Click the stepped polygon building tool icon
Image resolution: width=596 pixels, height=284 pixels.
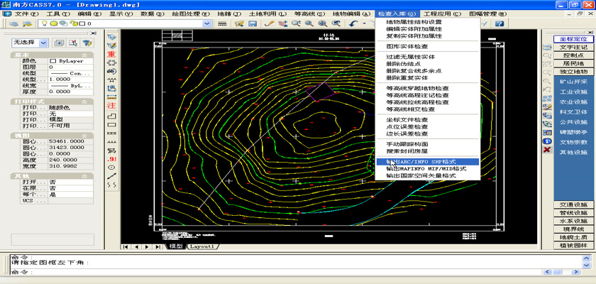pyautogui.click(x=111, y=116)
